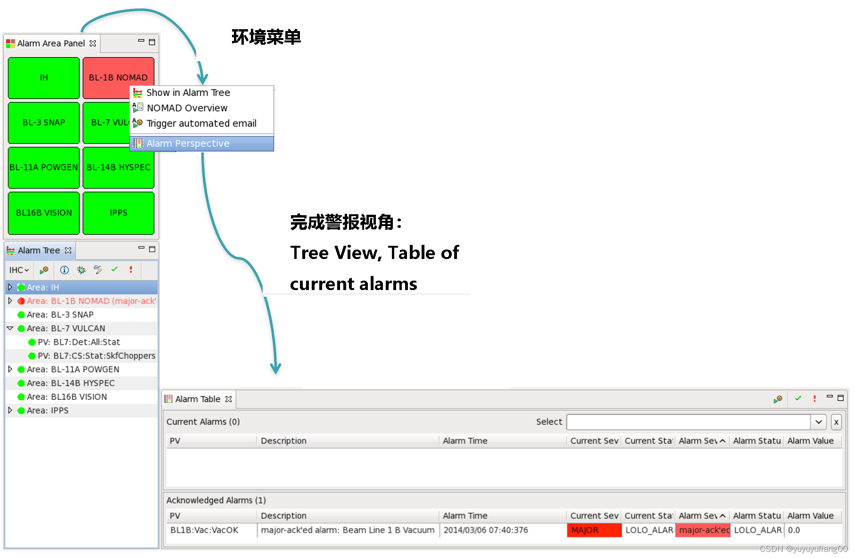Expand the Area: IPPS tree node
This screenshot has height=558, width=855.
10,411
